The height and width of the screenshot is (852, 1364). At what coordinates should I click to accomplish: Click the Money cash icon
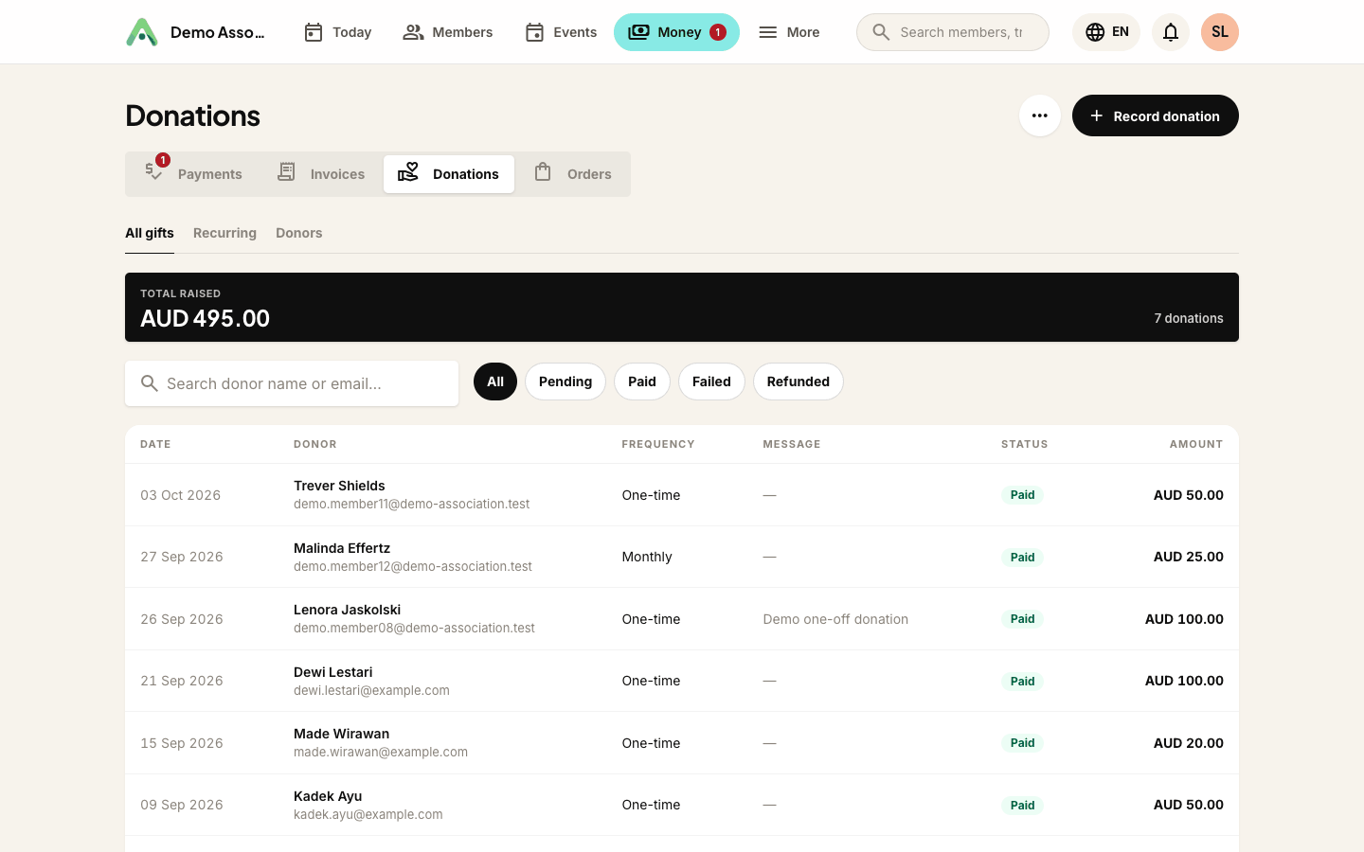click(639, 32)
